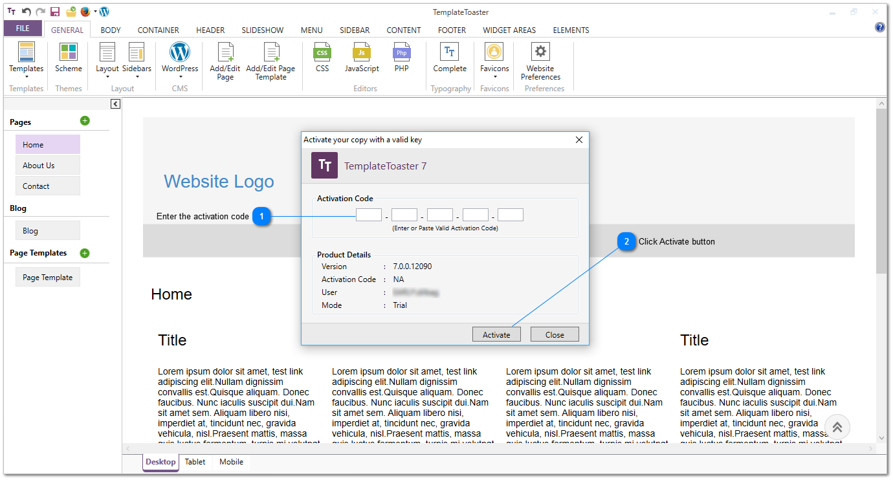Click the WordPress icon in quick access bar
The height and width of the screenshot is (480, 893).
click(104, 12)
